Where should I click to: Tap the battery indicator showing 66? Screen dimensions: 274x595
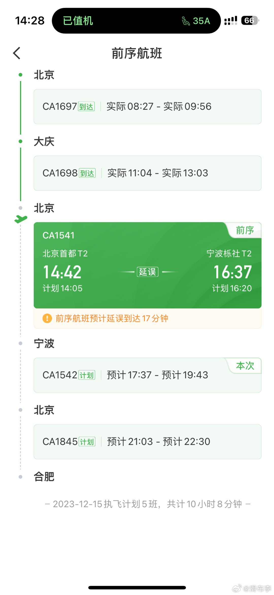point(250,21)
